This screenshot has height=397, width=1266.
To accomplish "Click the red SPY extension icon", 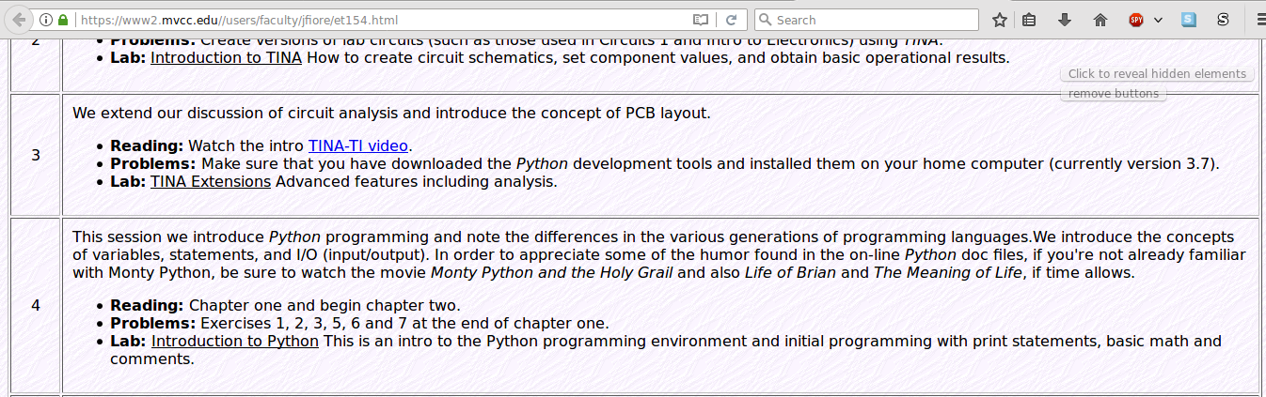I will [x=1136, y=20].
